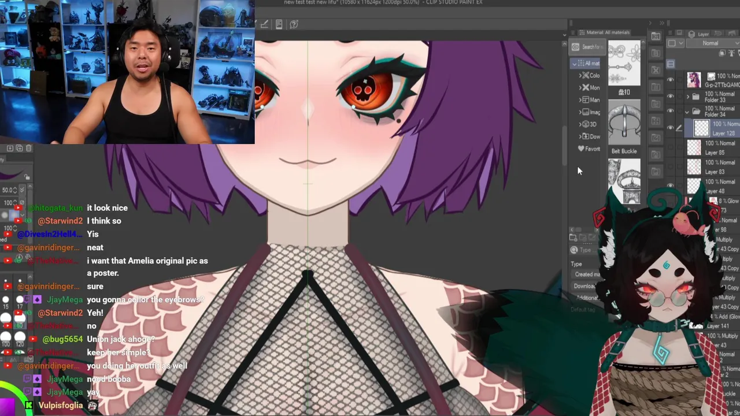Toggle the eye icon for Layer 48

[x=671, y=186]
